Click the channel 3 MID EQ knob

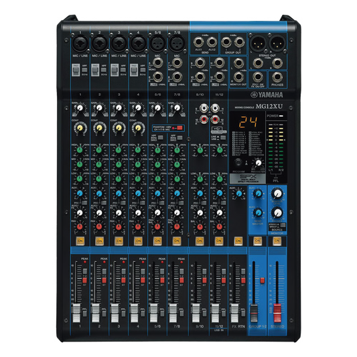(x=119, y=164)
